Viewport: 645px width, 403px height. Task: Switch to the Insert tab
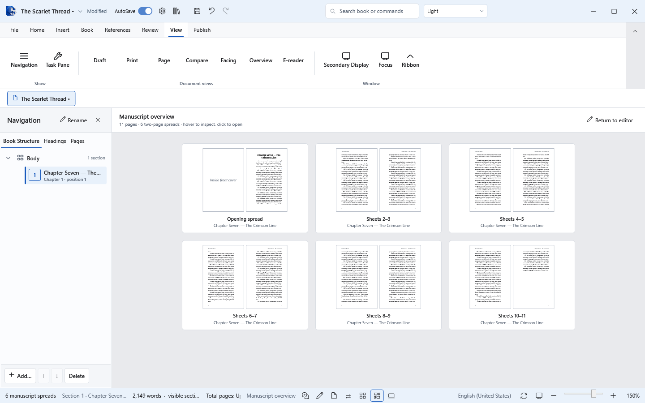point(63,30)
